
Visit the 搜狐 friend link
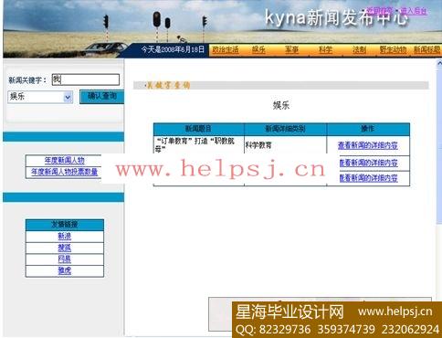point(65,248)
